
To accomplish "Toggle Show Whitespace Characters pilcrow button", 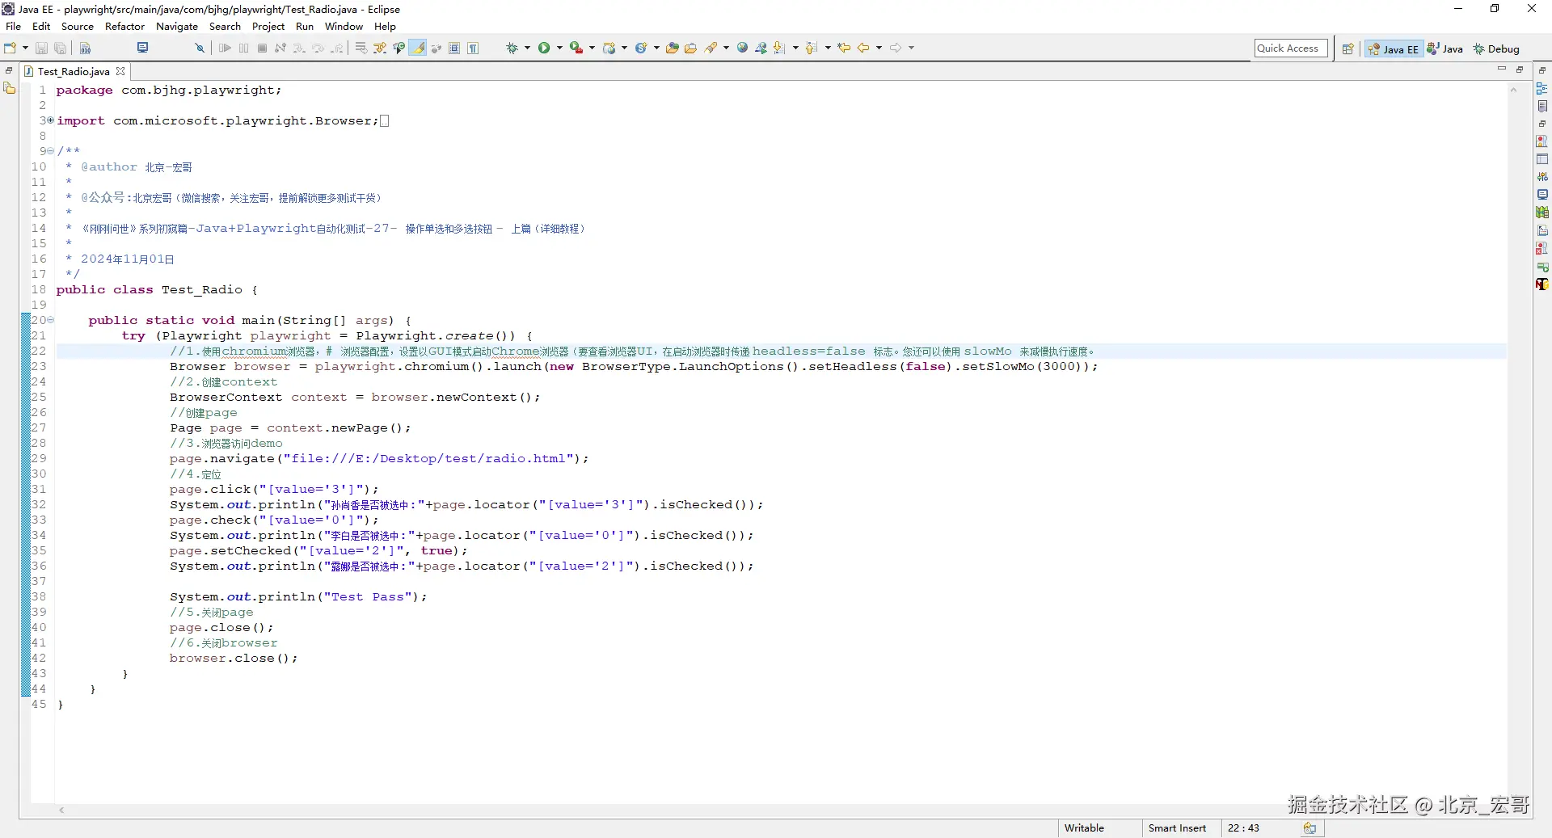I will [x=474, y=48].
